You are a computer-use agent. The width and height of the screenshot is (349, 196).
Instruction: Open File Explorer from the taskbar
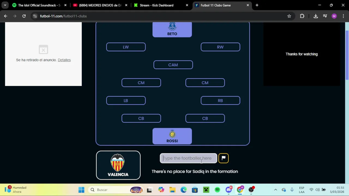coord(172,190)
